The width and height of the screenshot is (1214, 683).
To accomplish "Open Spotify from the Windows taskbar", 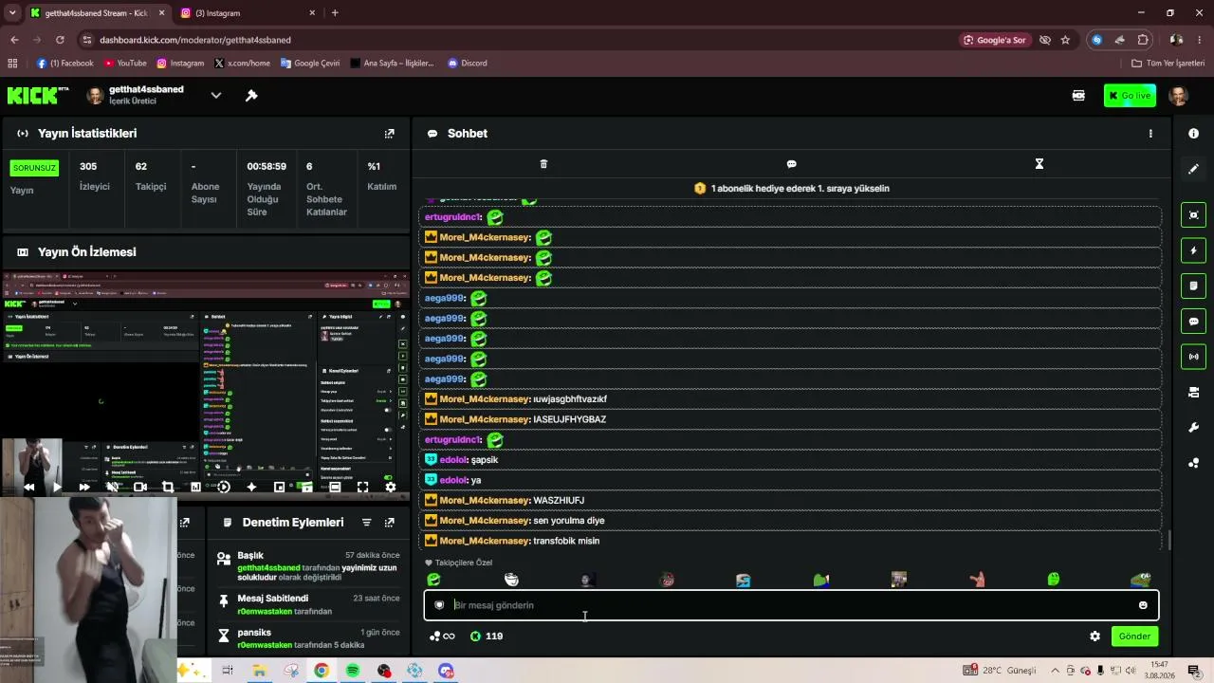I will click(353, 671).
